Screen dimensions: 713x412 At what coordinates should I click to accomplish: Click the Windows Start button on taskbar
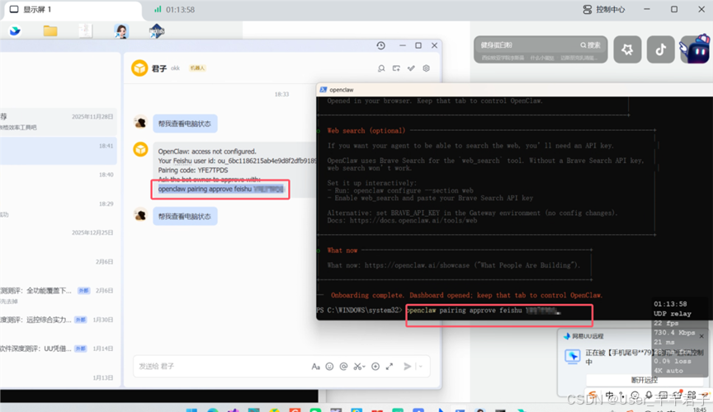[191, 410]
